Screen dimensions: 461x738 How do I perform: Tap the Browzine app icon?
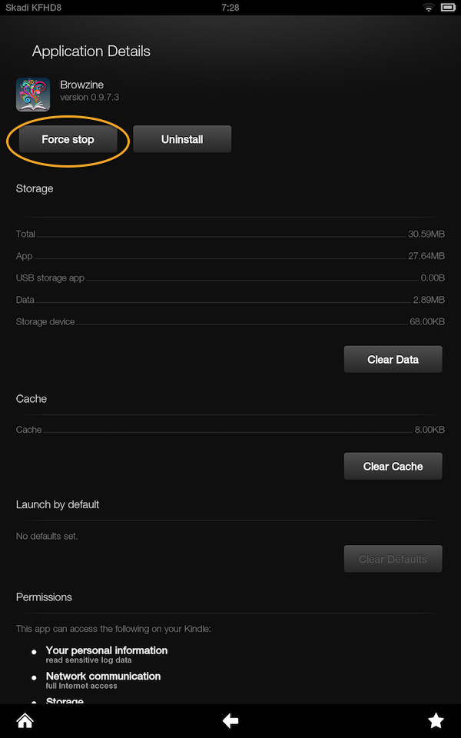tap(33, 95)
